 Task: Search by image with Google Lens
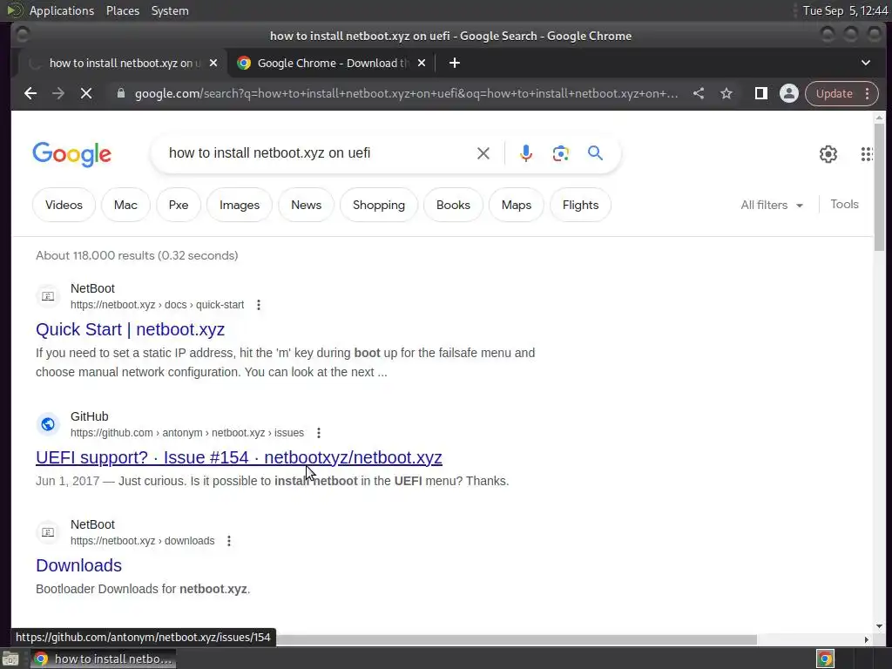(560, 153)
